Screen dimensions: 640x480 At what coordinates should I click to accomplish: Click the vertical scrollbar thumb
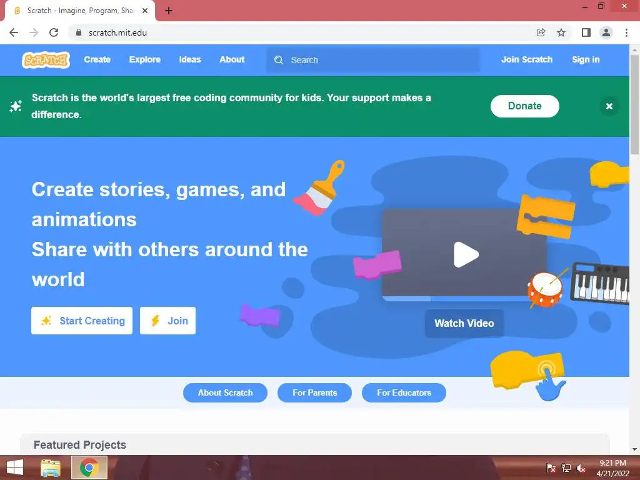[x=634, y=104]
